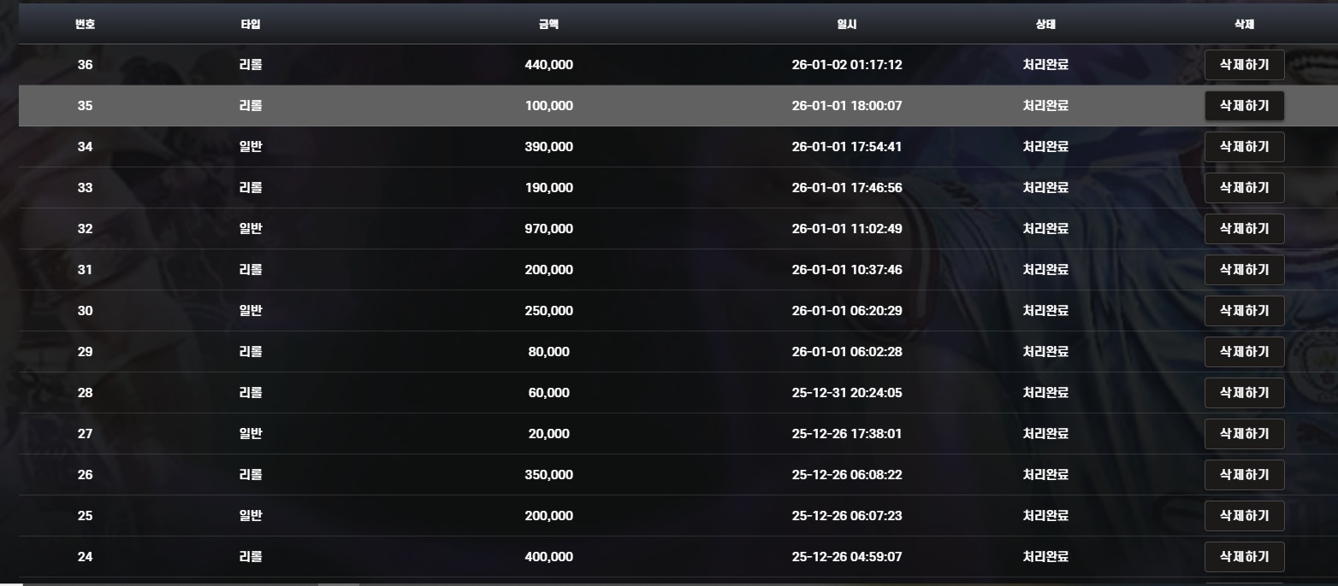Delete entry 28 dated 25-12-31
The height and width of the screenshot is (586, 1338).
coord(1244,393)
